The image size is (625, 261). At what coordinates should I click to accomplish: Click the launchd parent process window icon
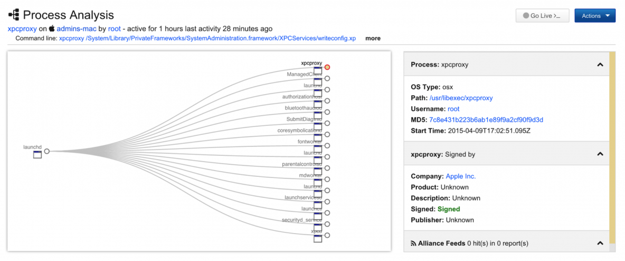(x=37, y=155)
